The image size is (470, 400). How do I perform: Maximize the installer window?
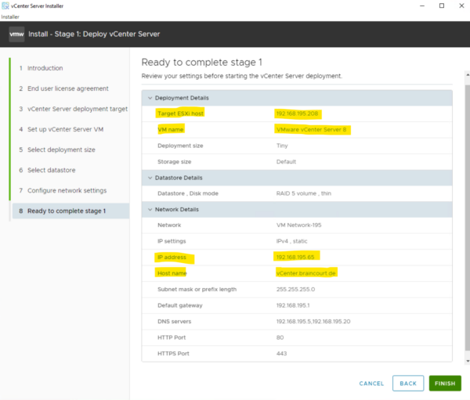click(x=442, y=5)
